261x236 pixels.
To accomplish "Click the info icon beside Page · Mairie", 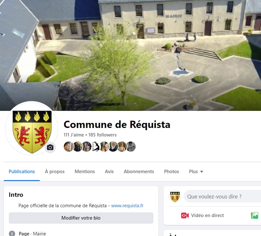I will [12, 233].
